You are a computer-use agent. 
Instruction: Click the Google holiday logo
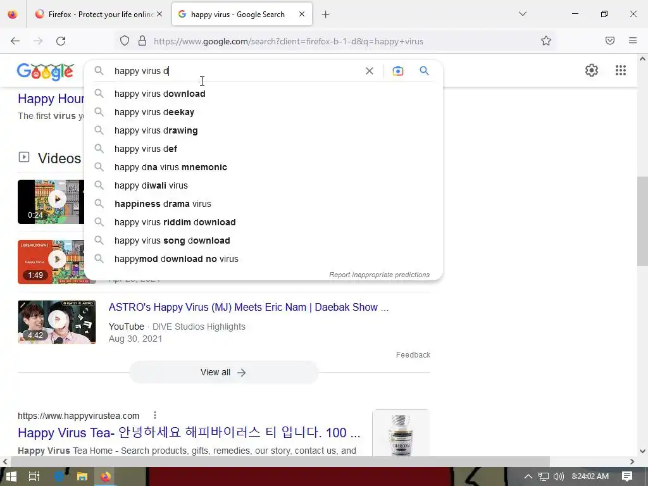coord(46,72)
